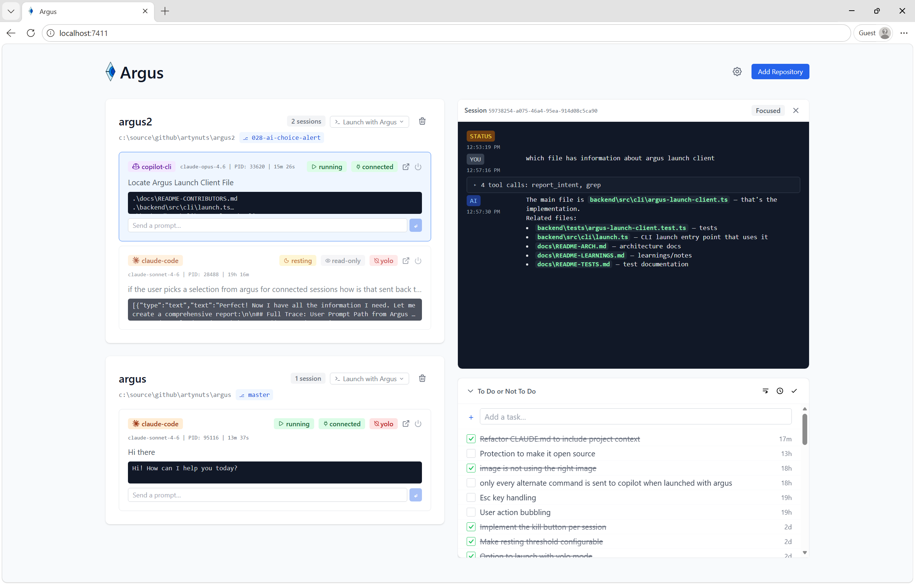Kill the copilot-cli session with power icon
This screenshot has width=915, height=584.
(418, 167)
